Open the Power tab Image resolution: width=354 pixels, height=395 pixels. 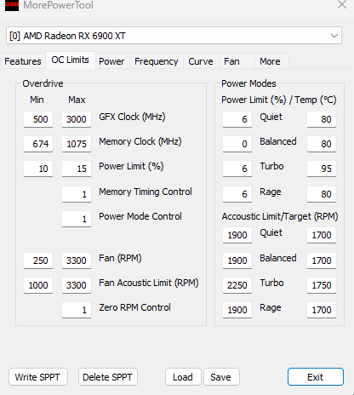pyautogui.click(x=111, y=61)
